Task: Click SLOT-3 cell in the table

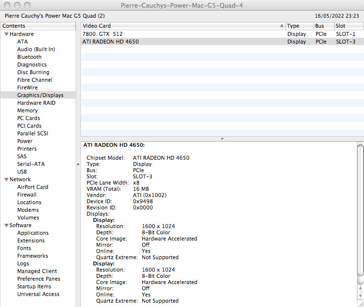Action: (x=346, y=42)
